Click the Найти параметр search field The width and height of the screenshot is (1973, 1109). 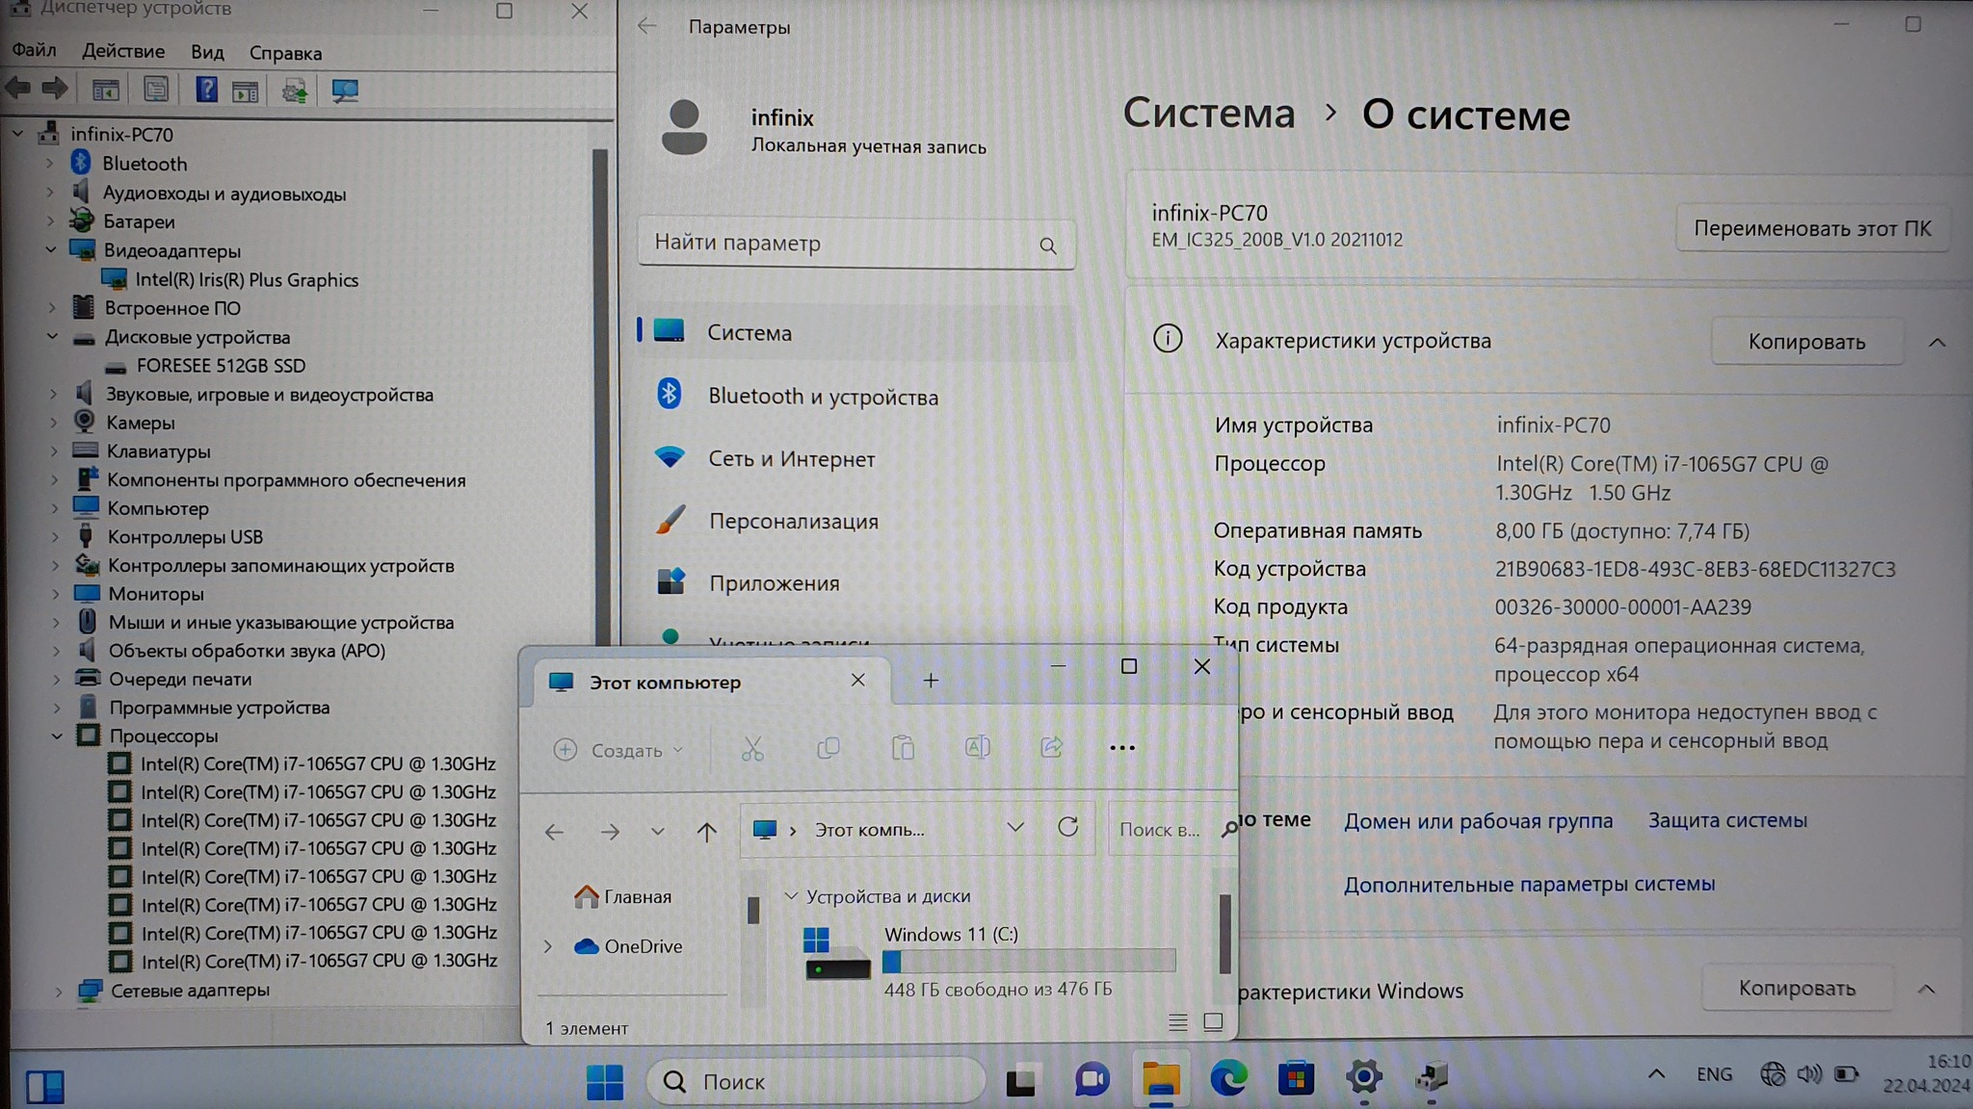tap(838, 244)
